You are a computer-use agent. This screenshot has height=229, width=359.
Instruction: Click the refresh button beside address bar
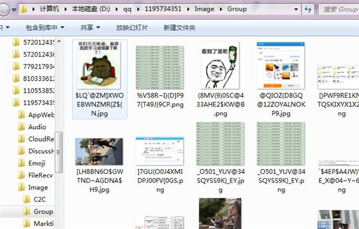coord(308,10)
